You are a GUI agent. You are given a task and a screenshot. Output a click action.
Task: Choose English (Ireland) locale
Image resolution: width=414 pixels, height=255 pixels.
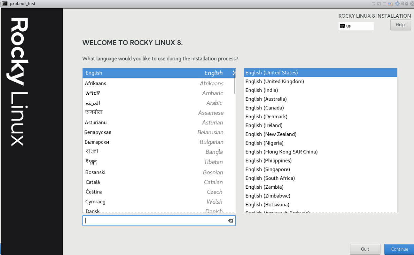click(x=321, y=126)
